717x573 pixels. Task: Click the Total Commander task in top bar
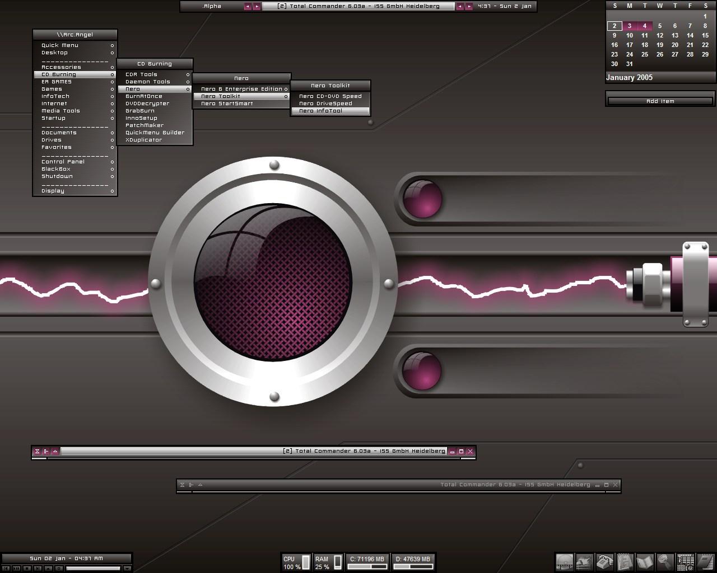click(358, 6)
